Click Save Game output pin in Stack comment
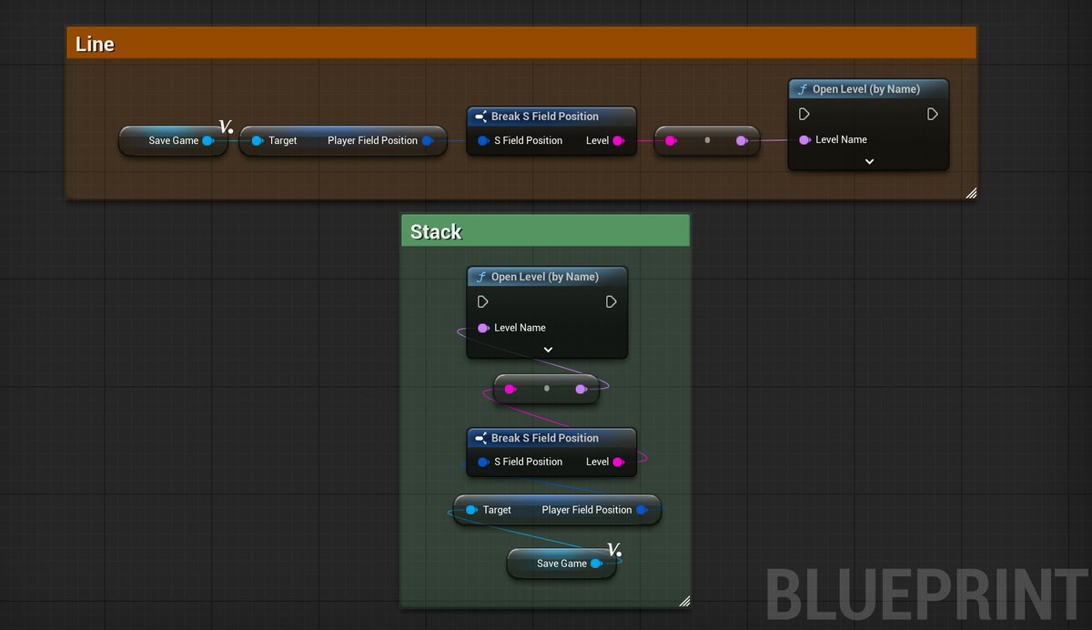Screen dimensions: 1092x630 point(596,564)
